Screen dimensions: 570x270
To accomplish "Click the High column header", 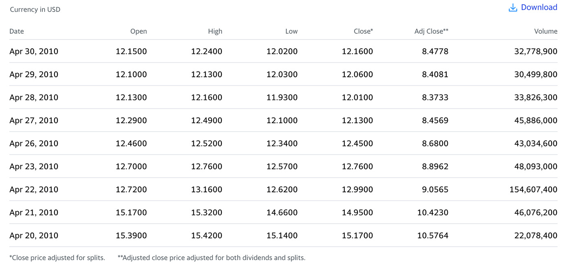I will click(215, 31).
